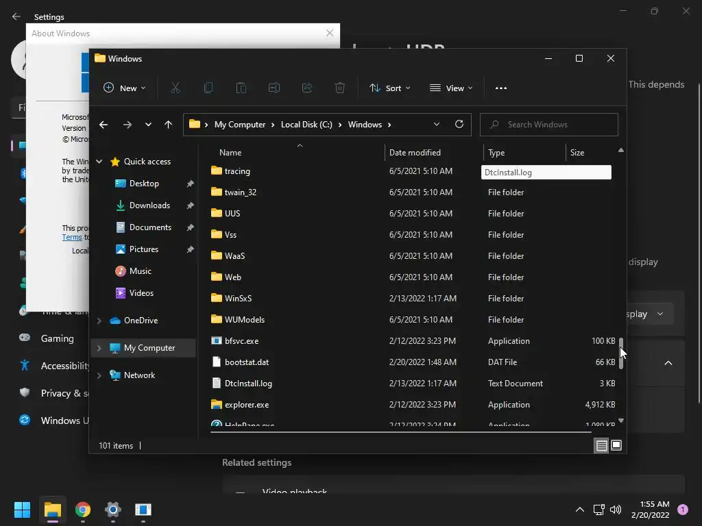Screen dimensions: 702x526
Task: Click the Delete trash icon
Action: pos(340,88)
